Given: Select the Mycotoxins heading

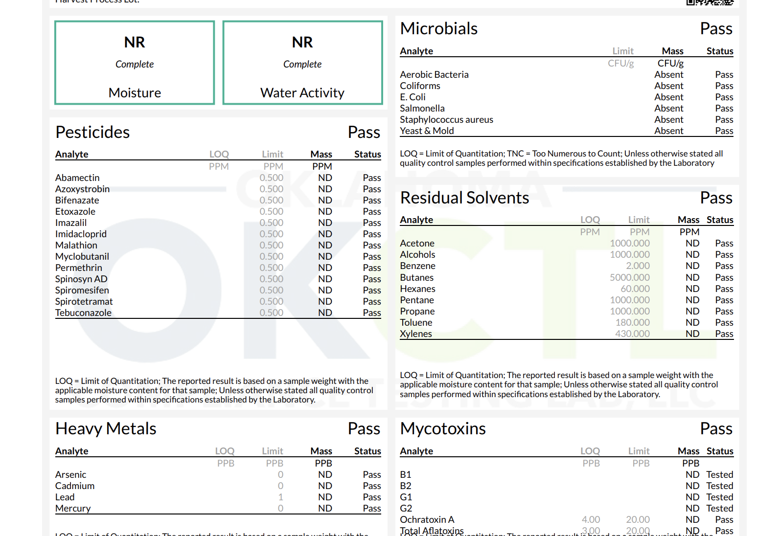Looking at the screenshot, I should [x=443, y=428].
